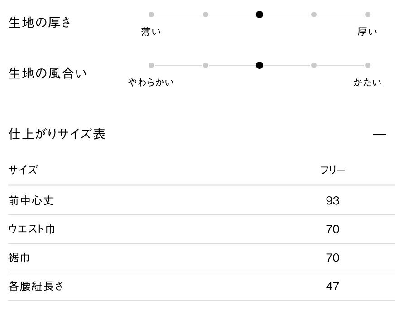Select the fourth dot on the 生地の風合い scale

click(314, 65)
